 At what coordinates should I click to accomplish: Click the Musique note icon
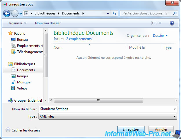(x=13, y=82)
